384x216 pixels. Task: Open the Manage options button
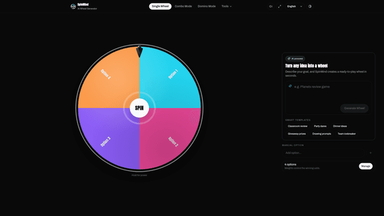[365, 166]
